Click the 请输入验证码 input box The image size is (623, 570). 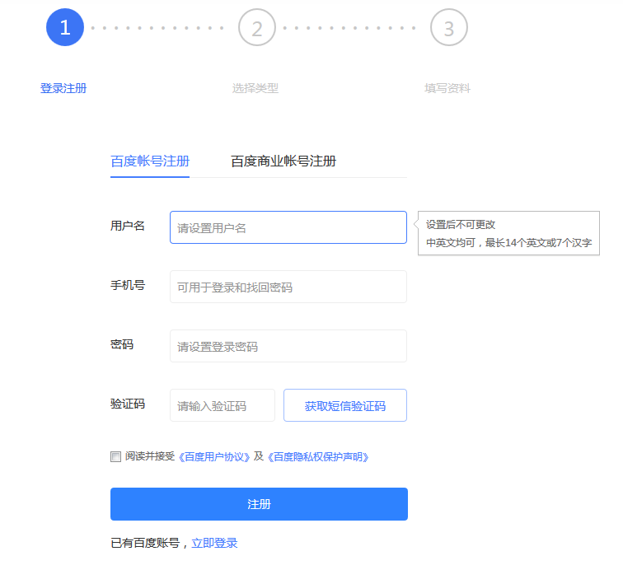222,405
